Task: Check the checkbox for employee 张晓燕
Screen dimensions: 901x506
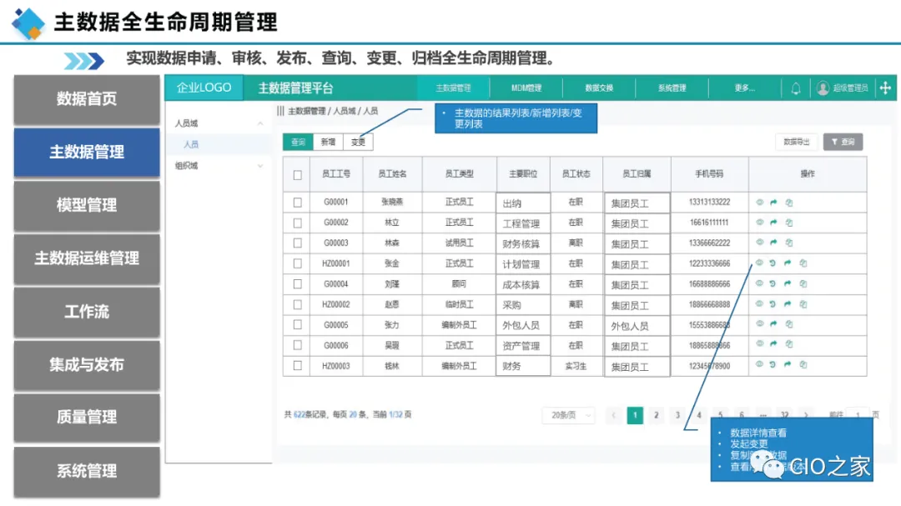Action: coord(298,202)
